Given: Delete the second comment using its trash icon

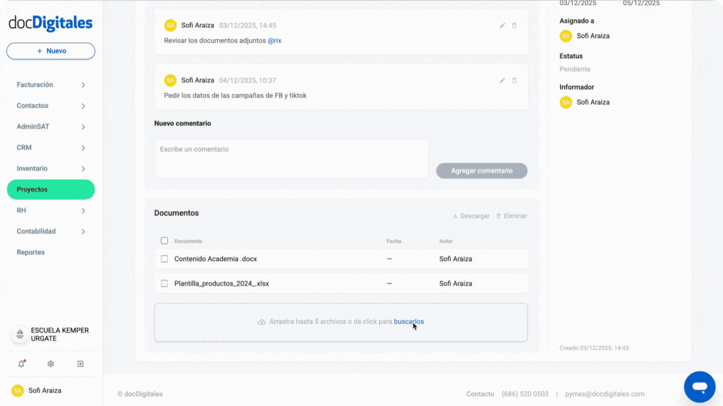Looking at the screenshot, I should pyautogui.click(x=514, y=80).
